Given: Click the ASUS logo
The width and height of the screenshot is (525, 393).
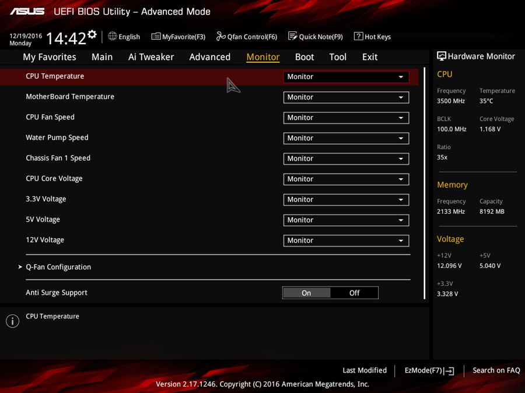Looking at the screenshot, I should (27, 12).
